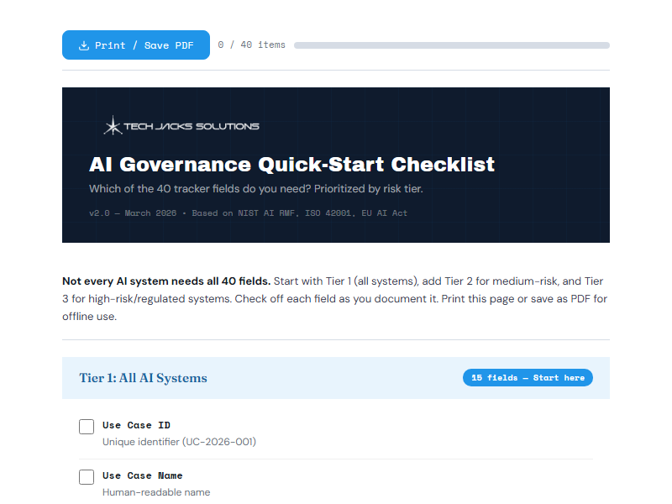
Task: Collapse the Tier 1: All AI Systems section
Action: pyautogui.click(x=143, y=377)
